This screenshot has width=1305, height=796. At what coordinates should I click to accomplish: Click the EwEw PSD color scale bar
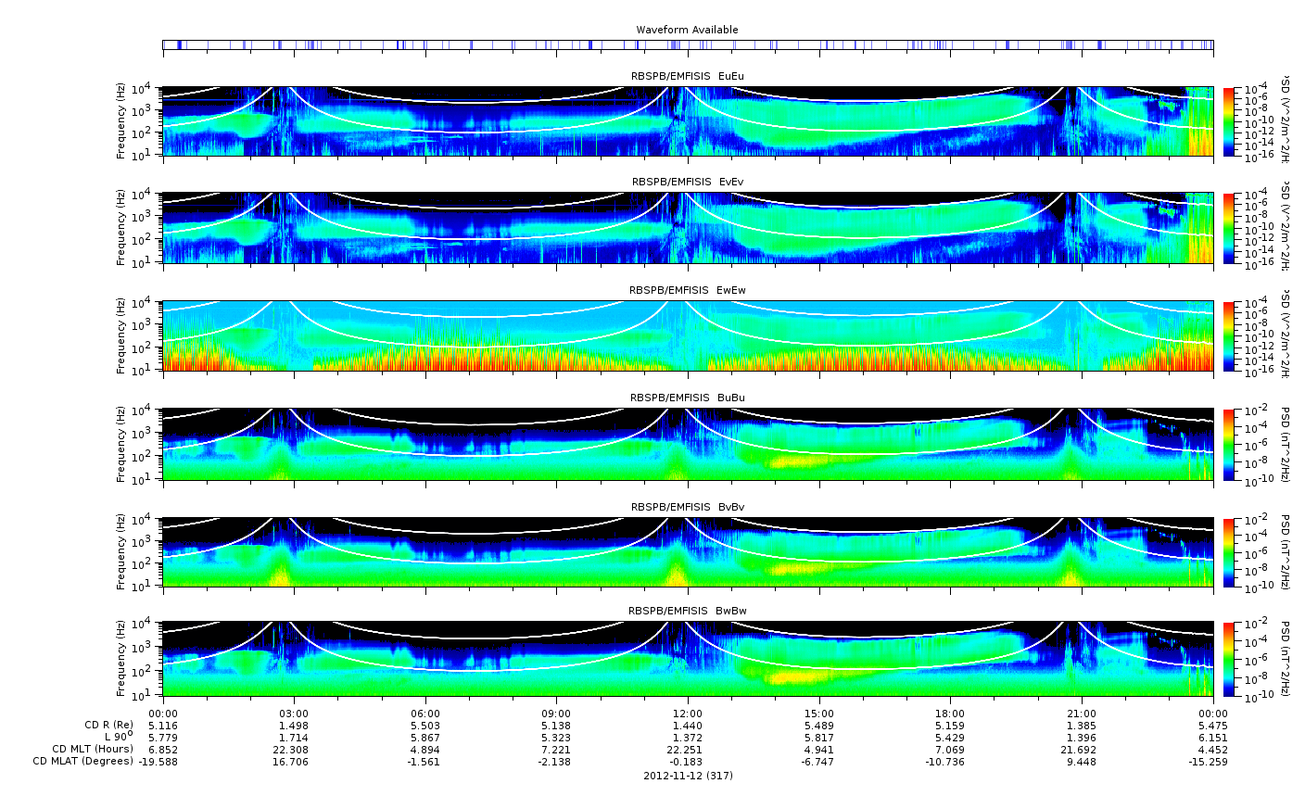tap(1229, 335)
